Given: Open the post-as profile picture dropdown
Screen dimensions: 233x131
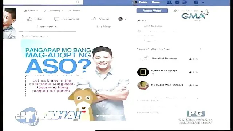Looking at the screenshot, I should point(122,19).
